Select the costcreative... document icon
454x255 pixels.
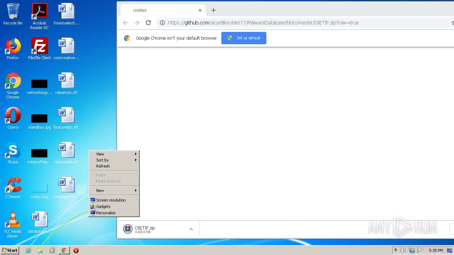pos(66,49)
